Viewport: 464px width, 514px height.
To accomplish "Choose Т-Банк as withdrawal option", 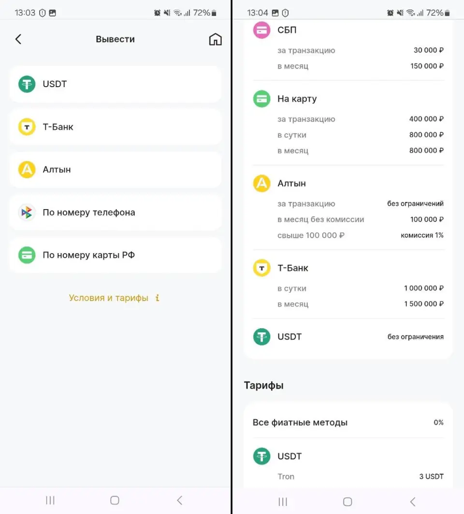I will click(115, 127).
